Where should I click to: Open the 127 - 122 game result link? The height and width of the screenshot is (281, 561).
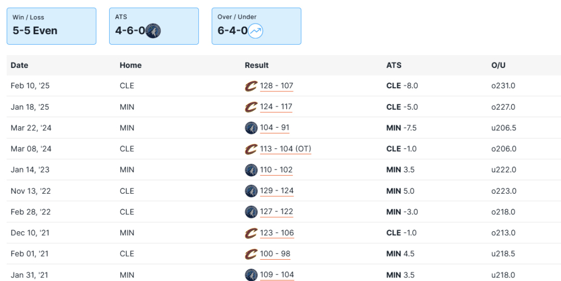click(277, 211)
